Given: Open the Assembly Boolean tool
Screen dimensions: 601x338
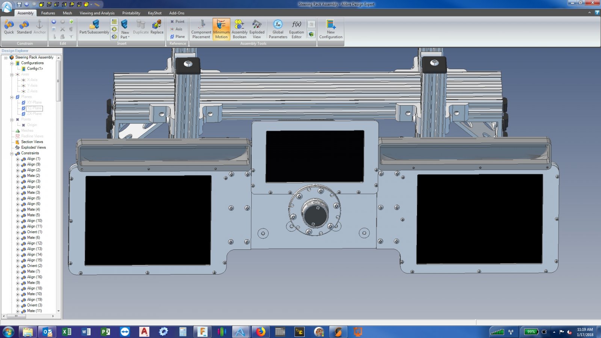Looking at the screenshot, I should point(240,29).
